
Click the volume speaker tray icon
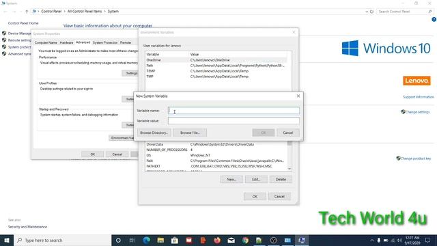399,240
